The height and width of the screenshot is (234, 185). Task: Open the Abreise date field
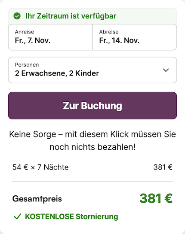135,37
